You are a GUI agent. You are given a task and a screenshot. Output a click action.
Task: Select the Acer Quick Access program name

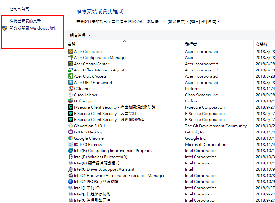tap(90, 76)
